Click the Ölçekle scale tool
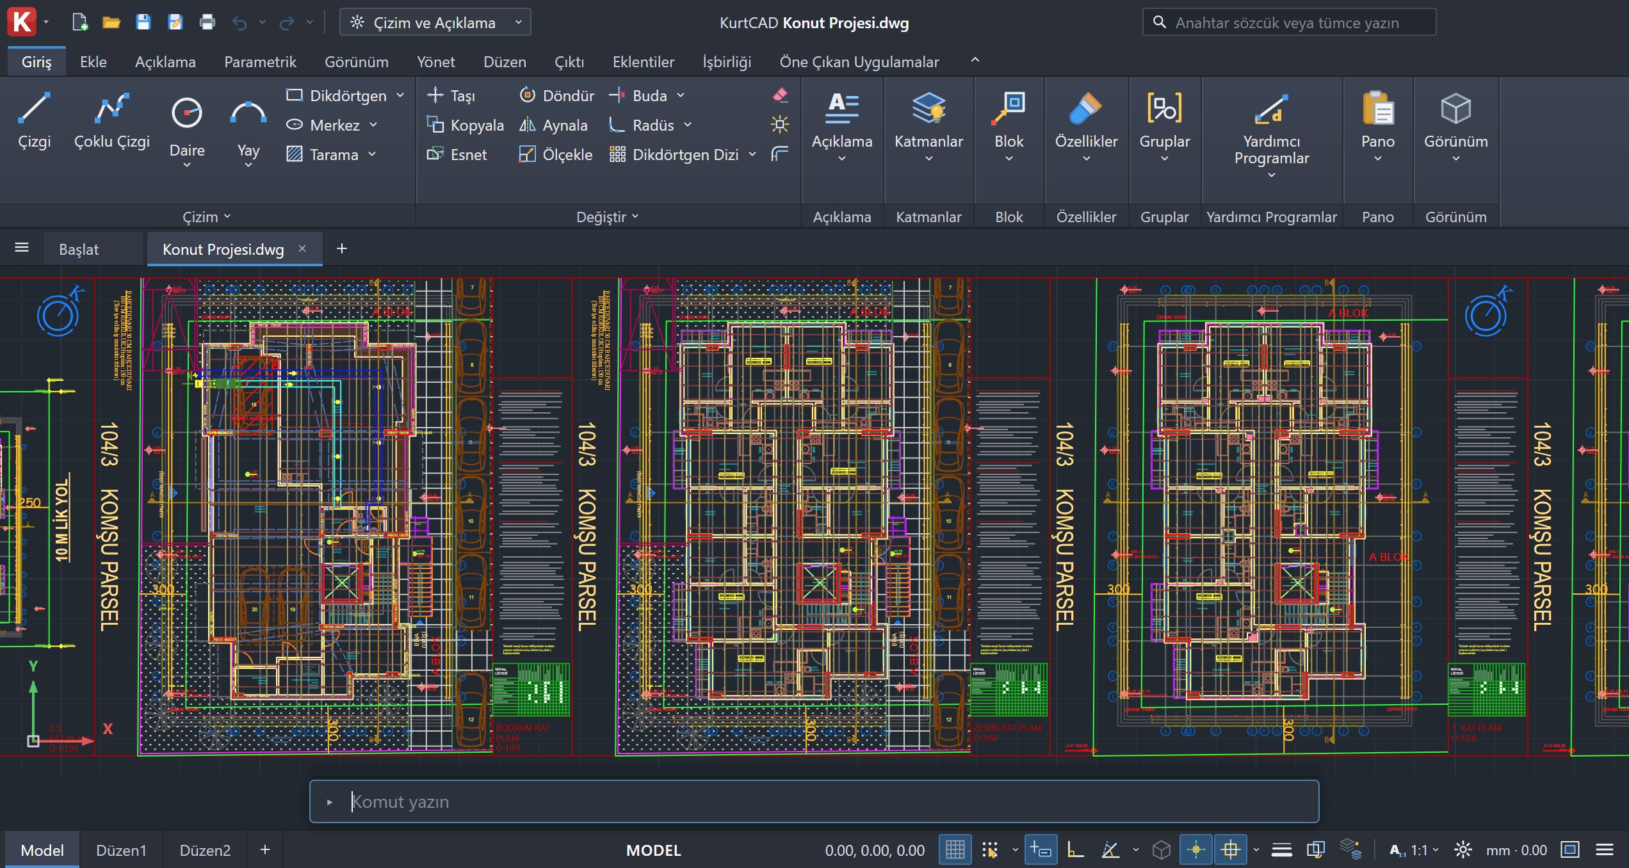The width and height of the screenshot is (1629, 868). tap(556, 154)
